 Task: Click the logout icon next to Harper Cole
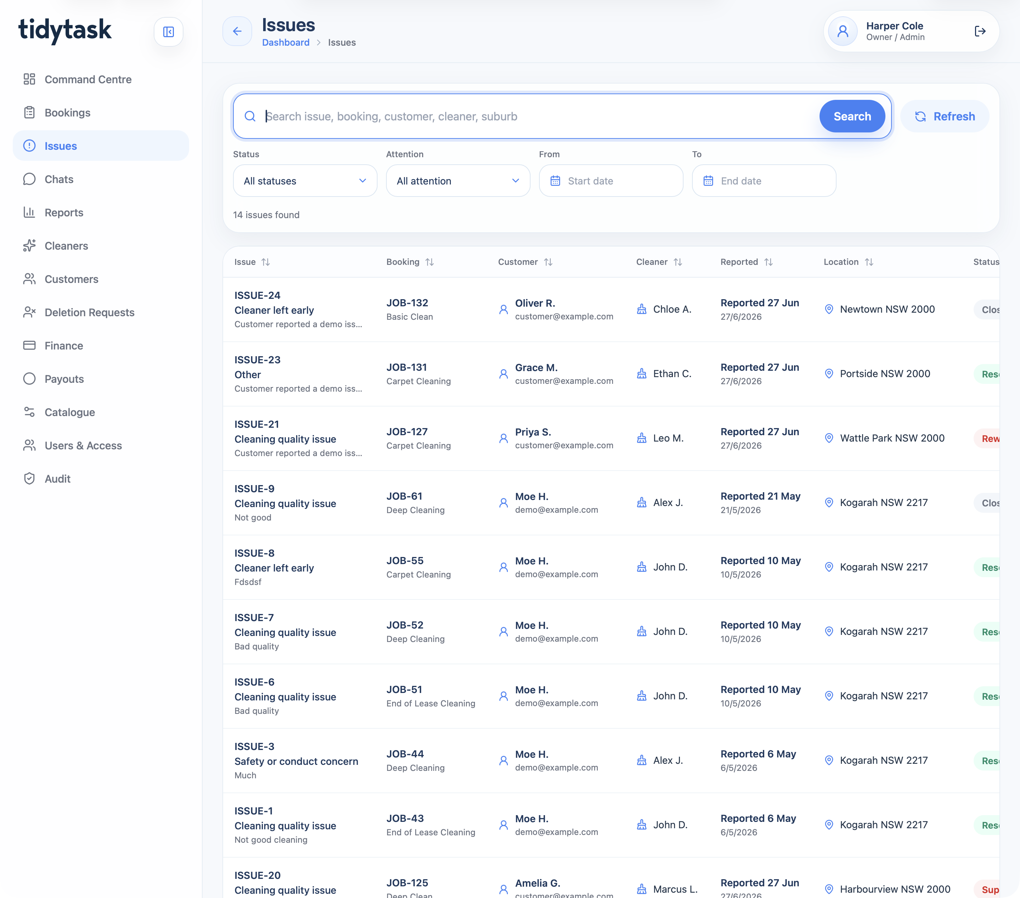(980, 32)
